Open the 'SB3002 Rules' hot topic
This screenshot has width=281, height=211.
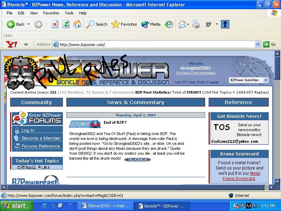33,167
